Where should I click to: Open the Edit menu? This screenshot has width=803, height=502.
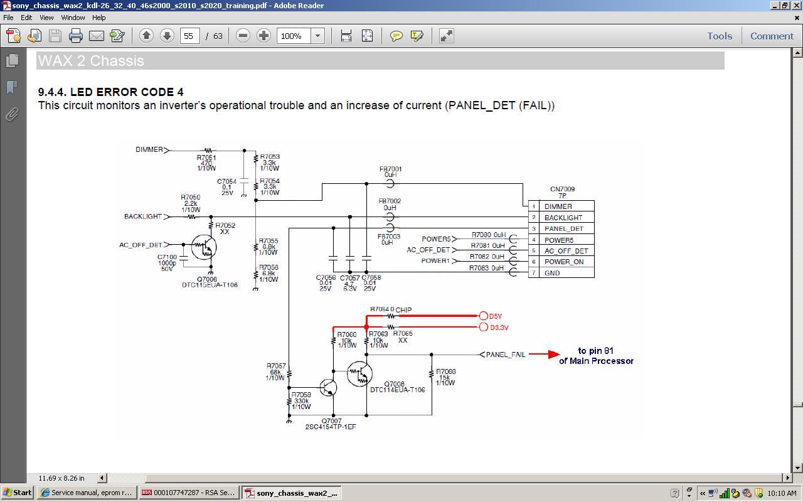point(26,18)
